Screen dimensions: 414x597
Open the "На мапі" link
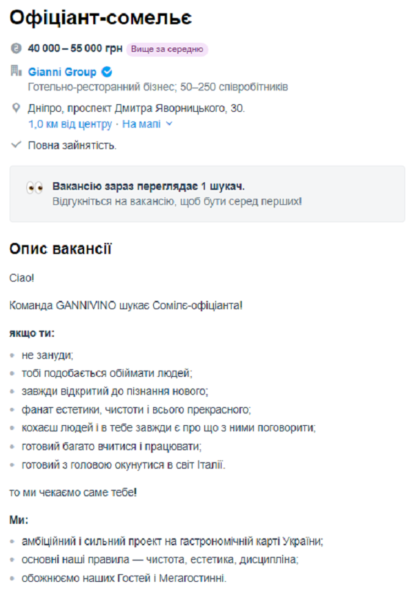[x=141, y=124]
